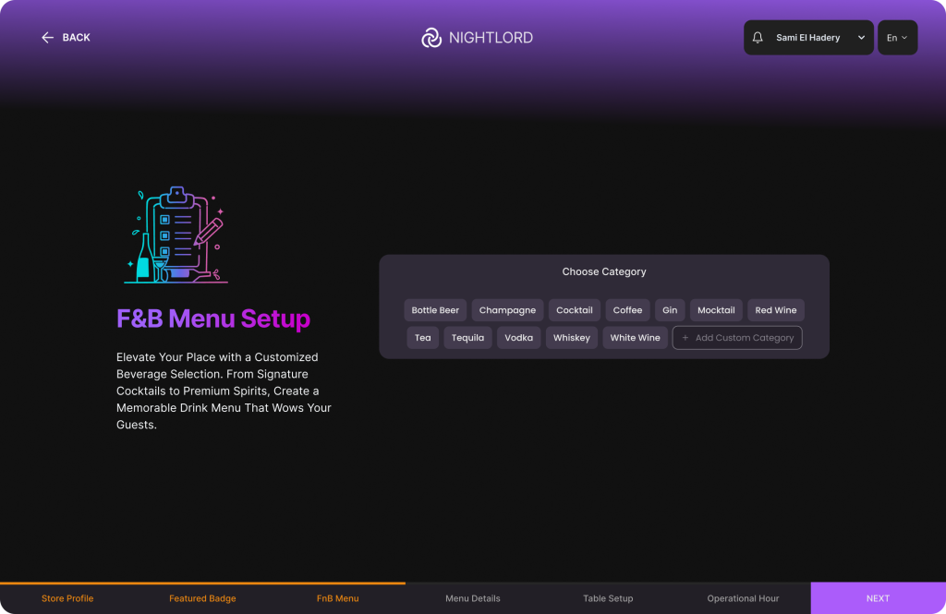This screenshot has height=614, width=946.
Task: Open the En language dropdown
Action: click(897, 38)
